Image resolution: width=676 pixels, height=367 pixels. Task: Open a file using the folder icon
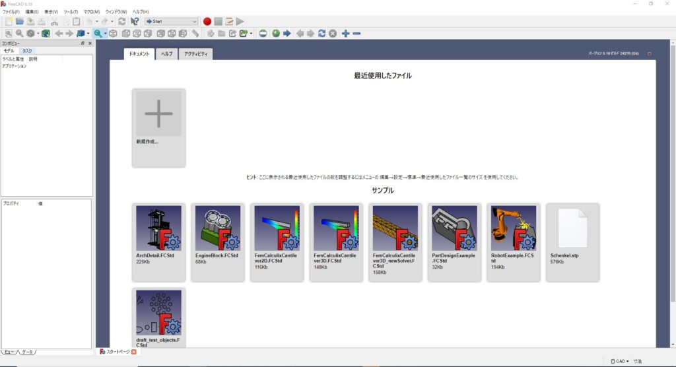click(x=20, y=22)
